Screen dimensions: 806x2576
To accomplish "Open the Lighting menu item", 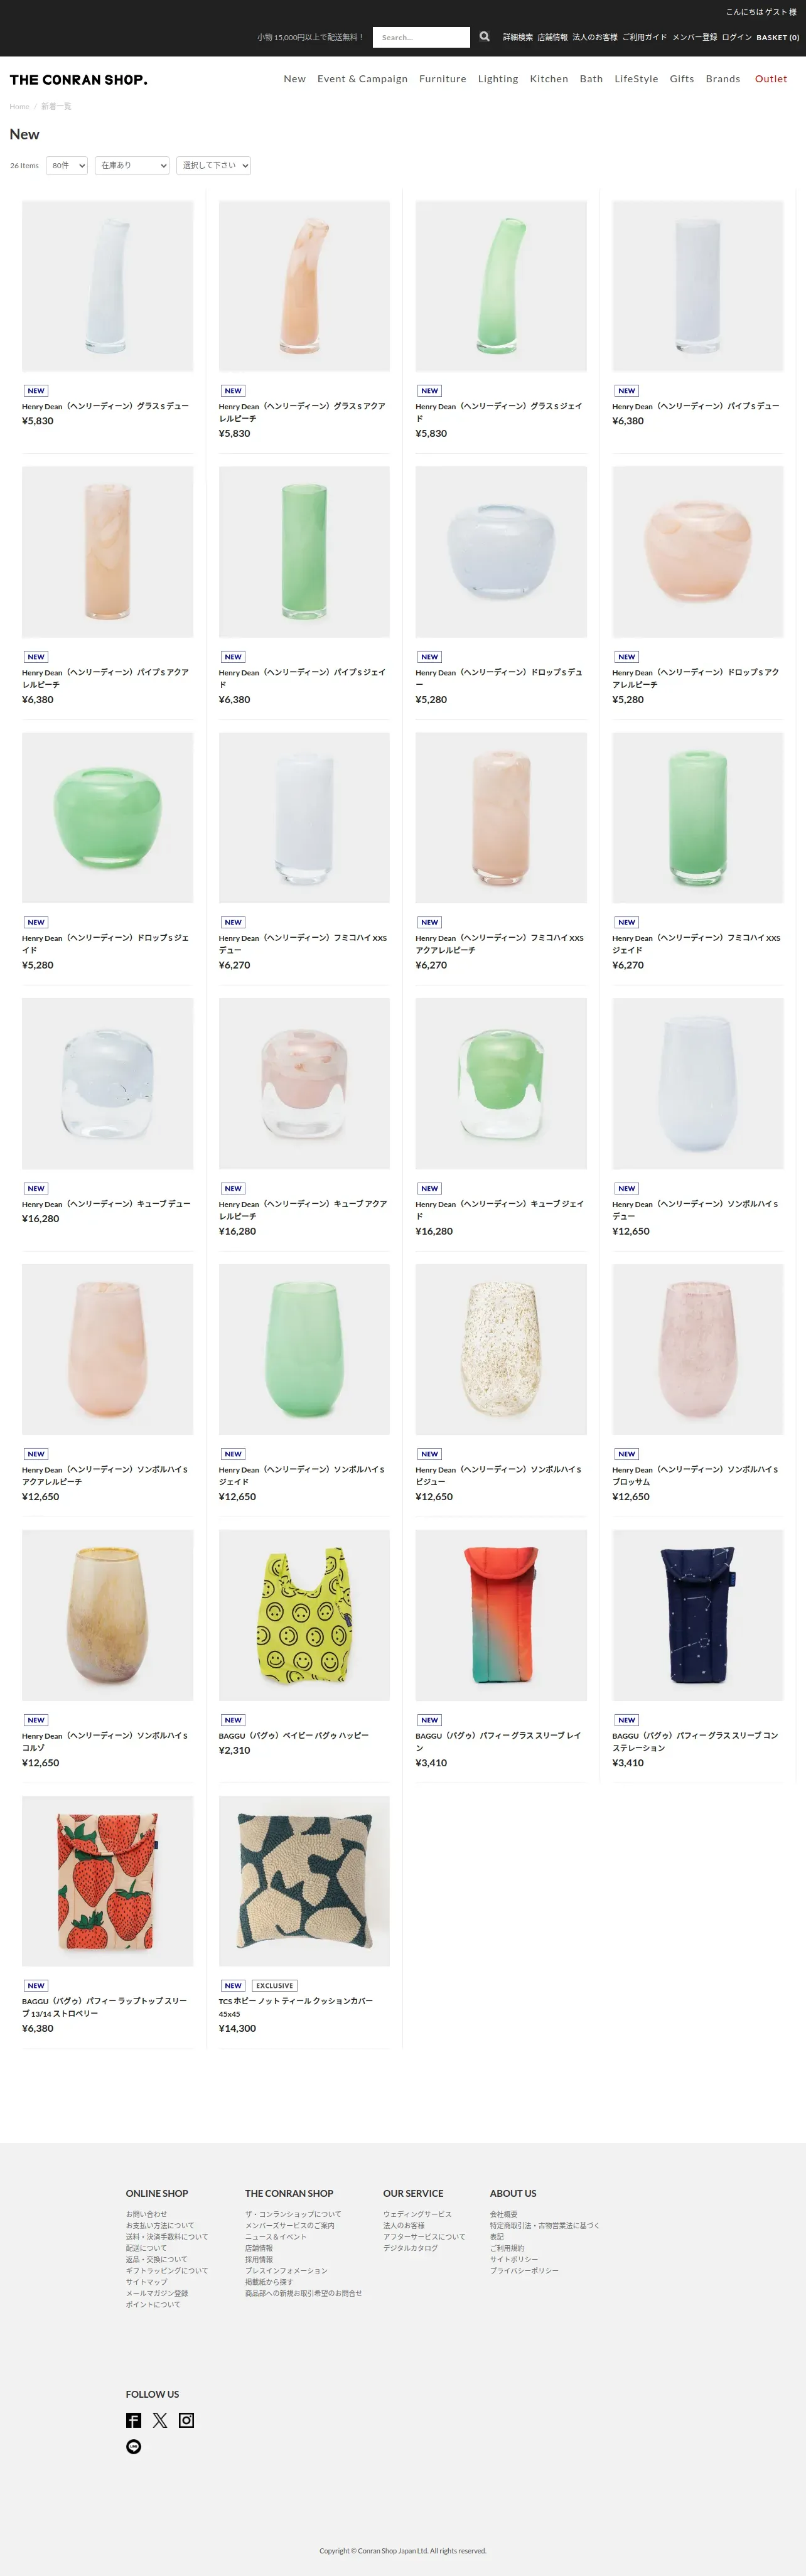I will [498, 79].
